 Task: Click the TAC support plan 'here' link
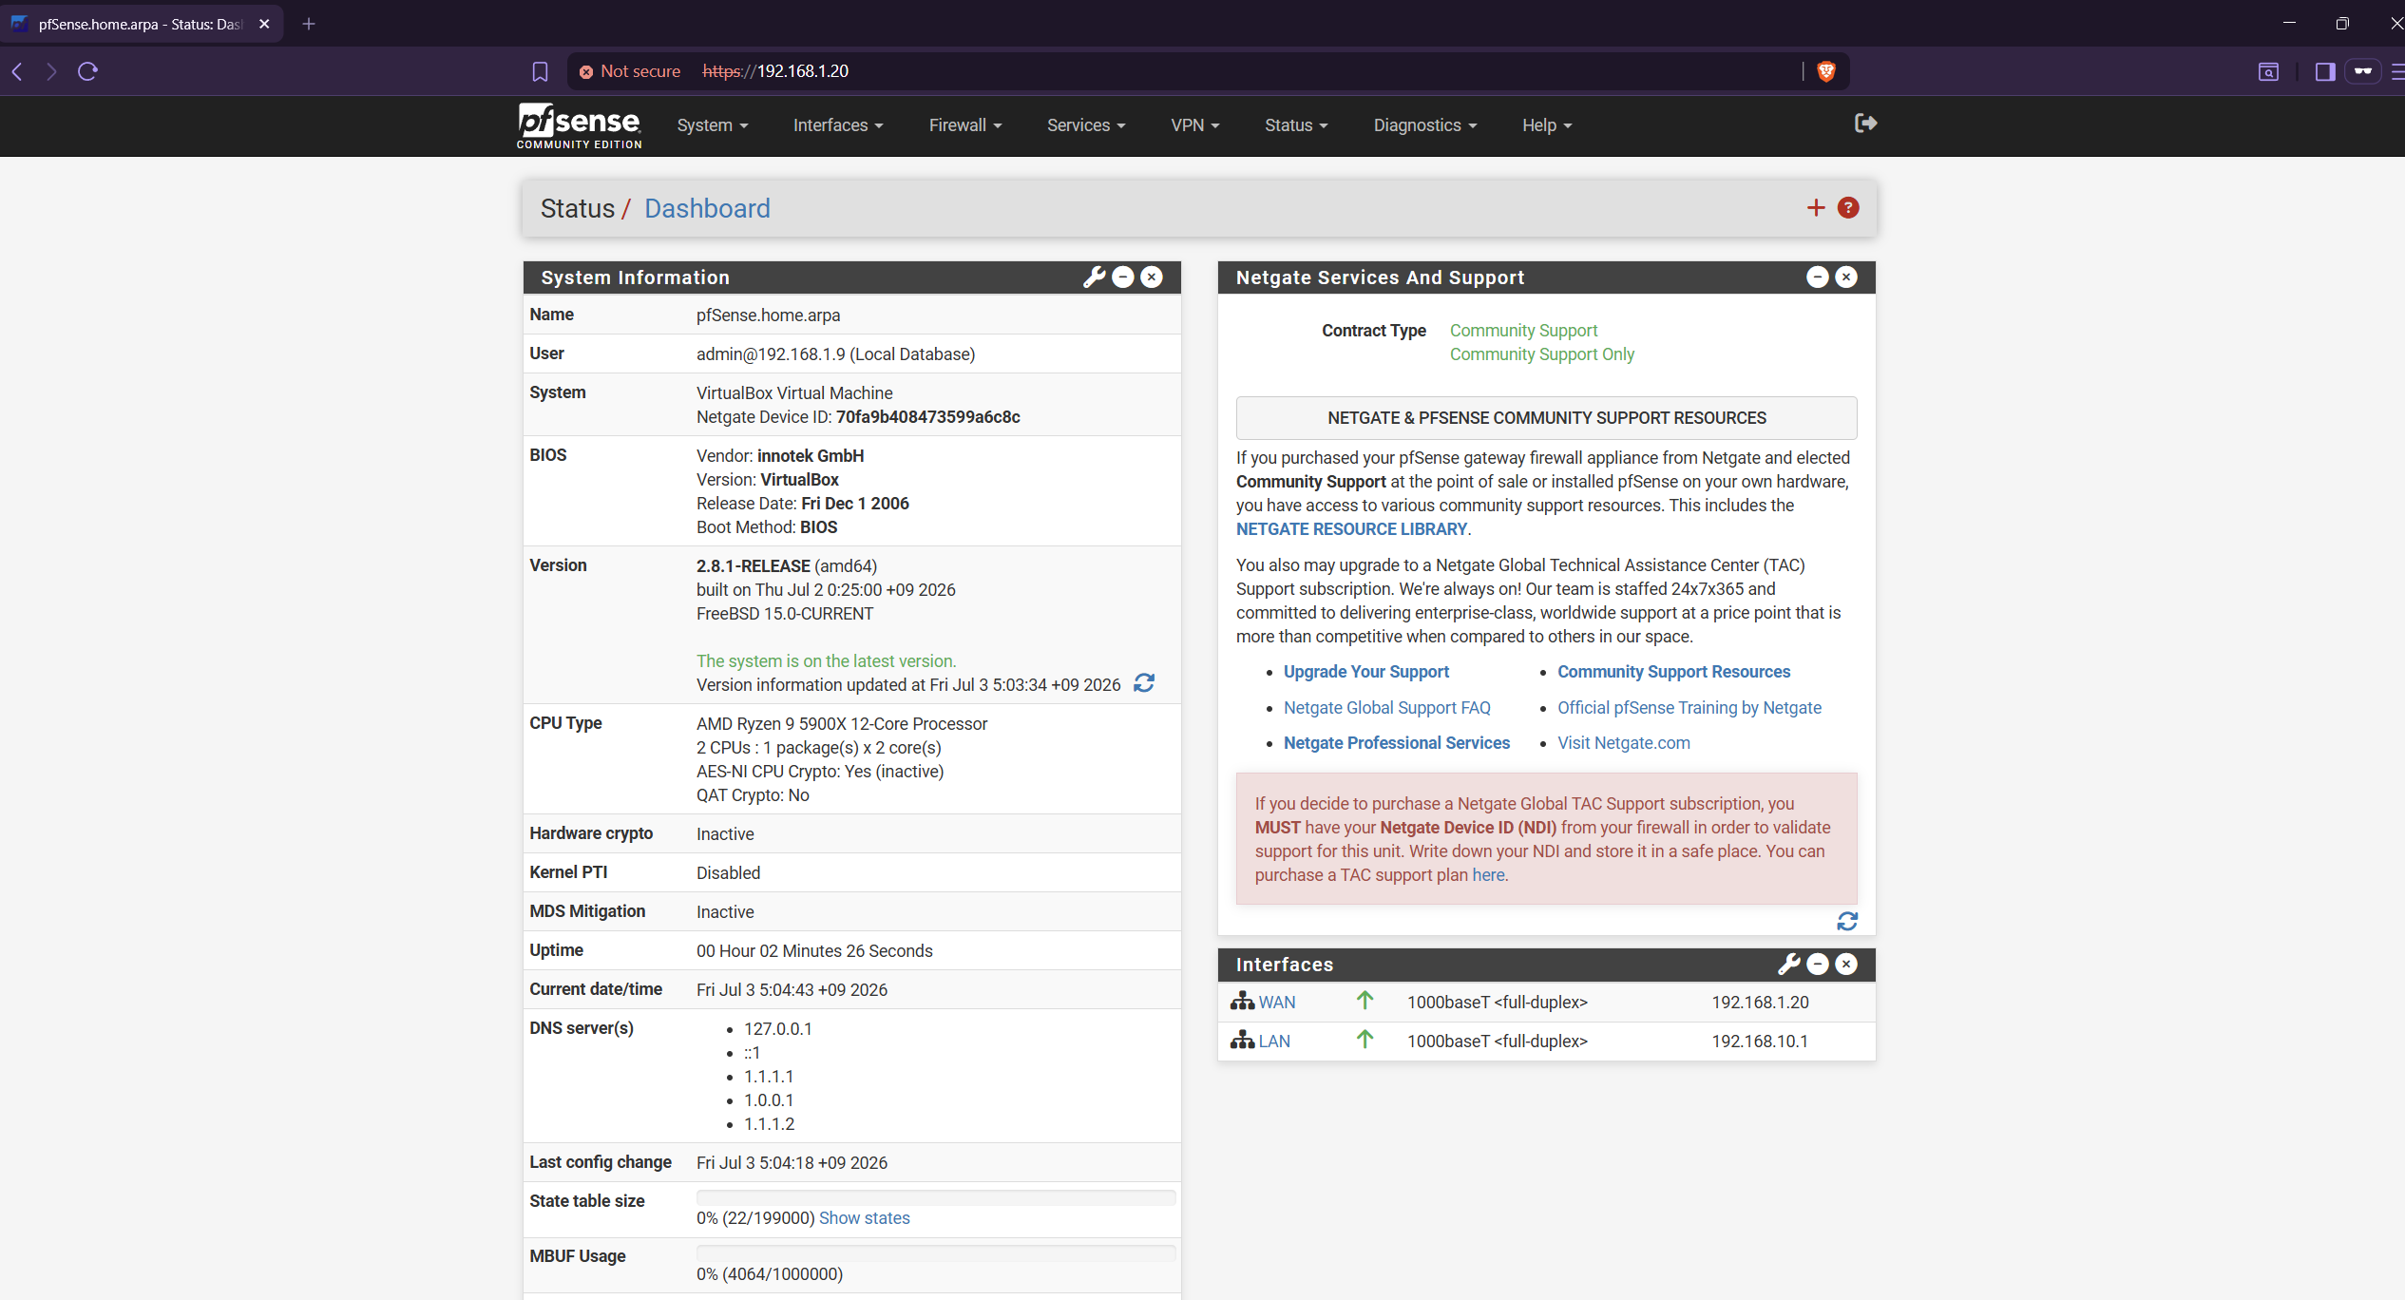1488,875
